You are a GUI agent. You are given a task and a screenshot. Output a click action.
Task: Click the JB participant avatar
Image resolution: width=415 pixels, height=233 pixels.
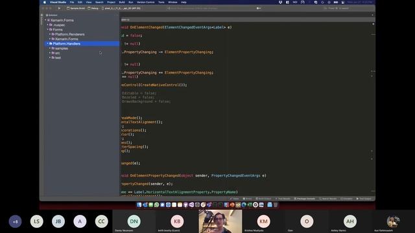58,221
